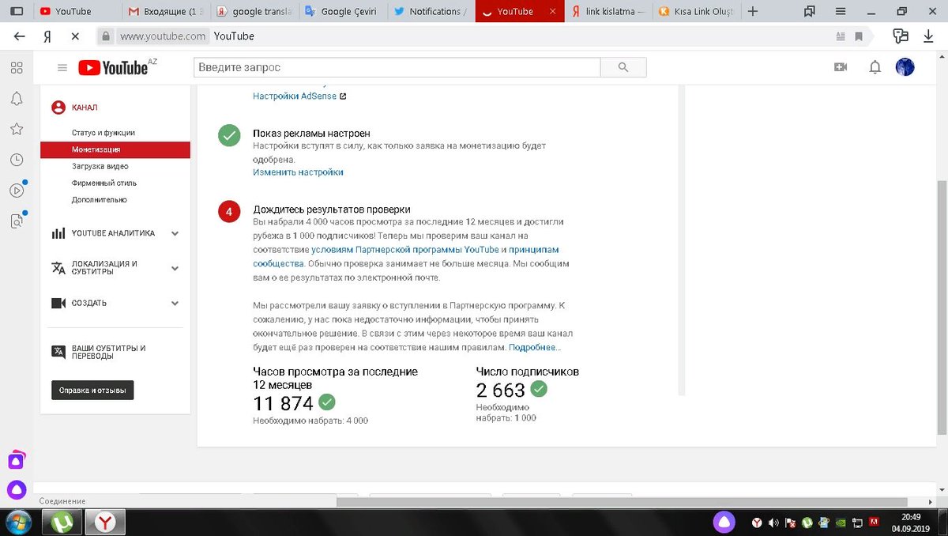Launch Alice assistant in sidebar
This screenshot has width=948, height=536.
click(x=17, y=489)
